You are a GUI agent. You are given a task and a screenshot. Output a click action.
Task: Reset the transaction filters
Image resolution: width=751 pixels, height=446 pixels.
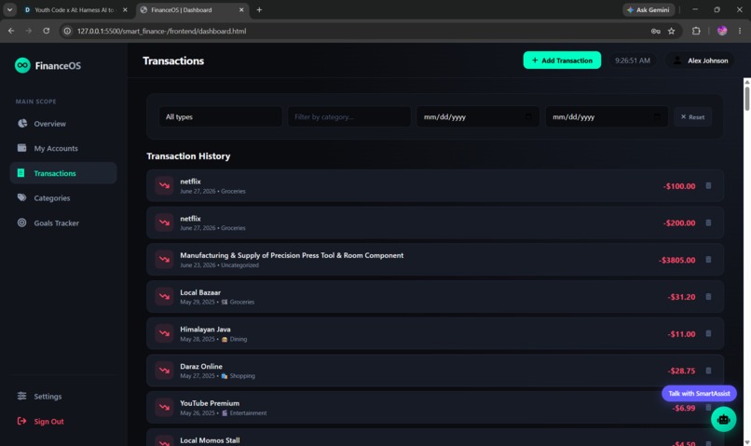(692, 116)
